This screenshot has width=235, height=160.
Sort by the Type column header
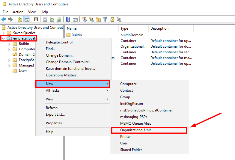click(134, 28)
